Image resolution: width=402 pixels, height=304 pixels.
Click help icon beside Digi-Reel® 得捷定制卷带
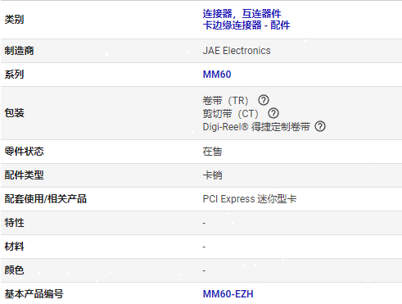[320, 126]
